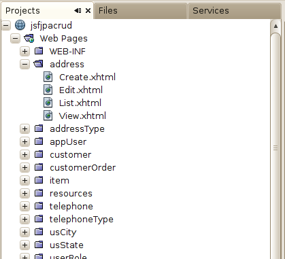Screen dimensions: 285x259
Task: Select the jsfjpacrud project name
Action: point(51,25)
